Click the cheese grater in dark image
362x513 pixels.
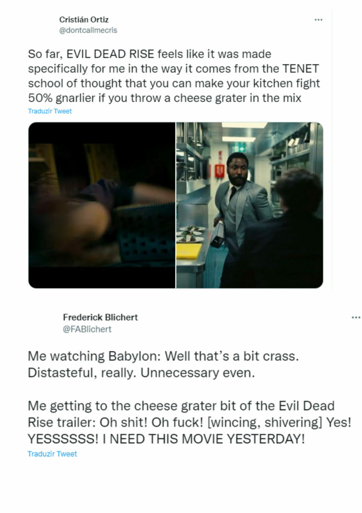pos(145,233)
